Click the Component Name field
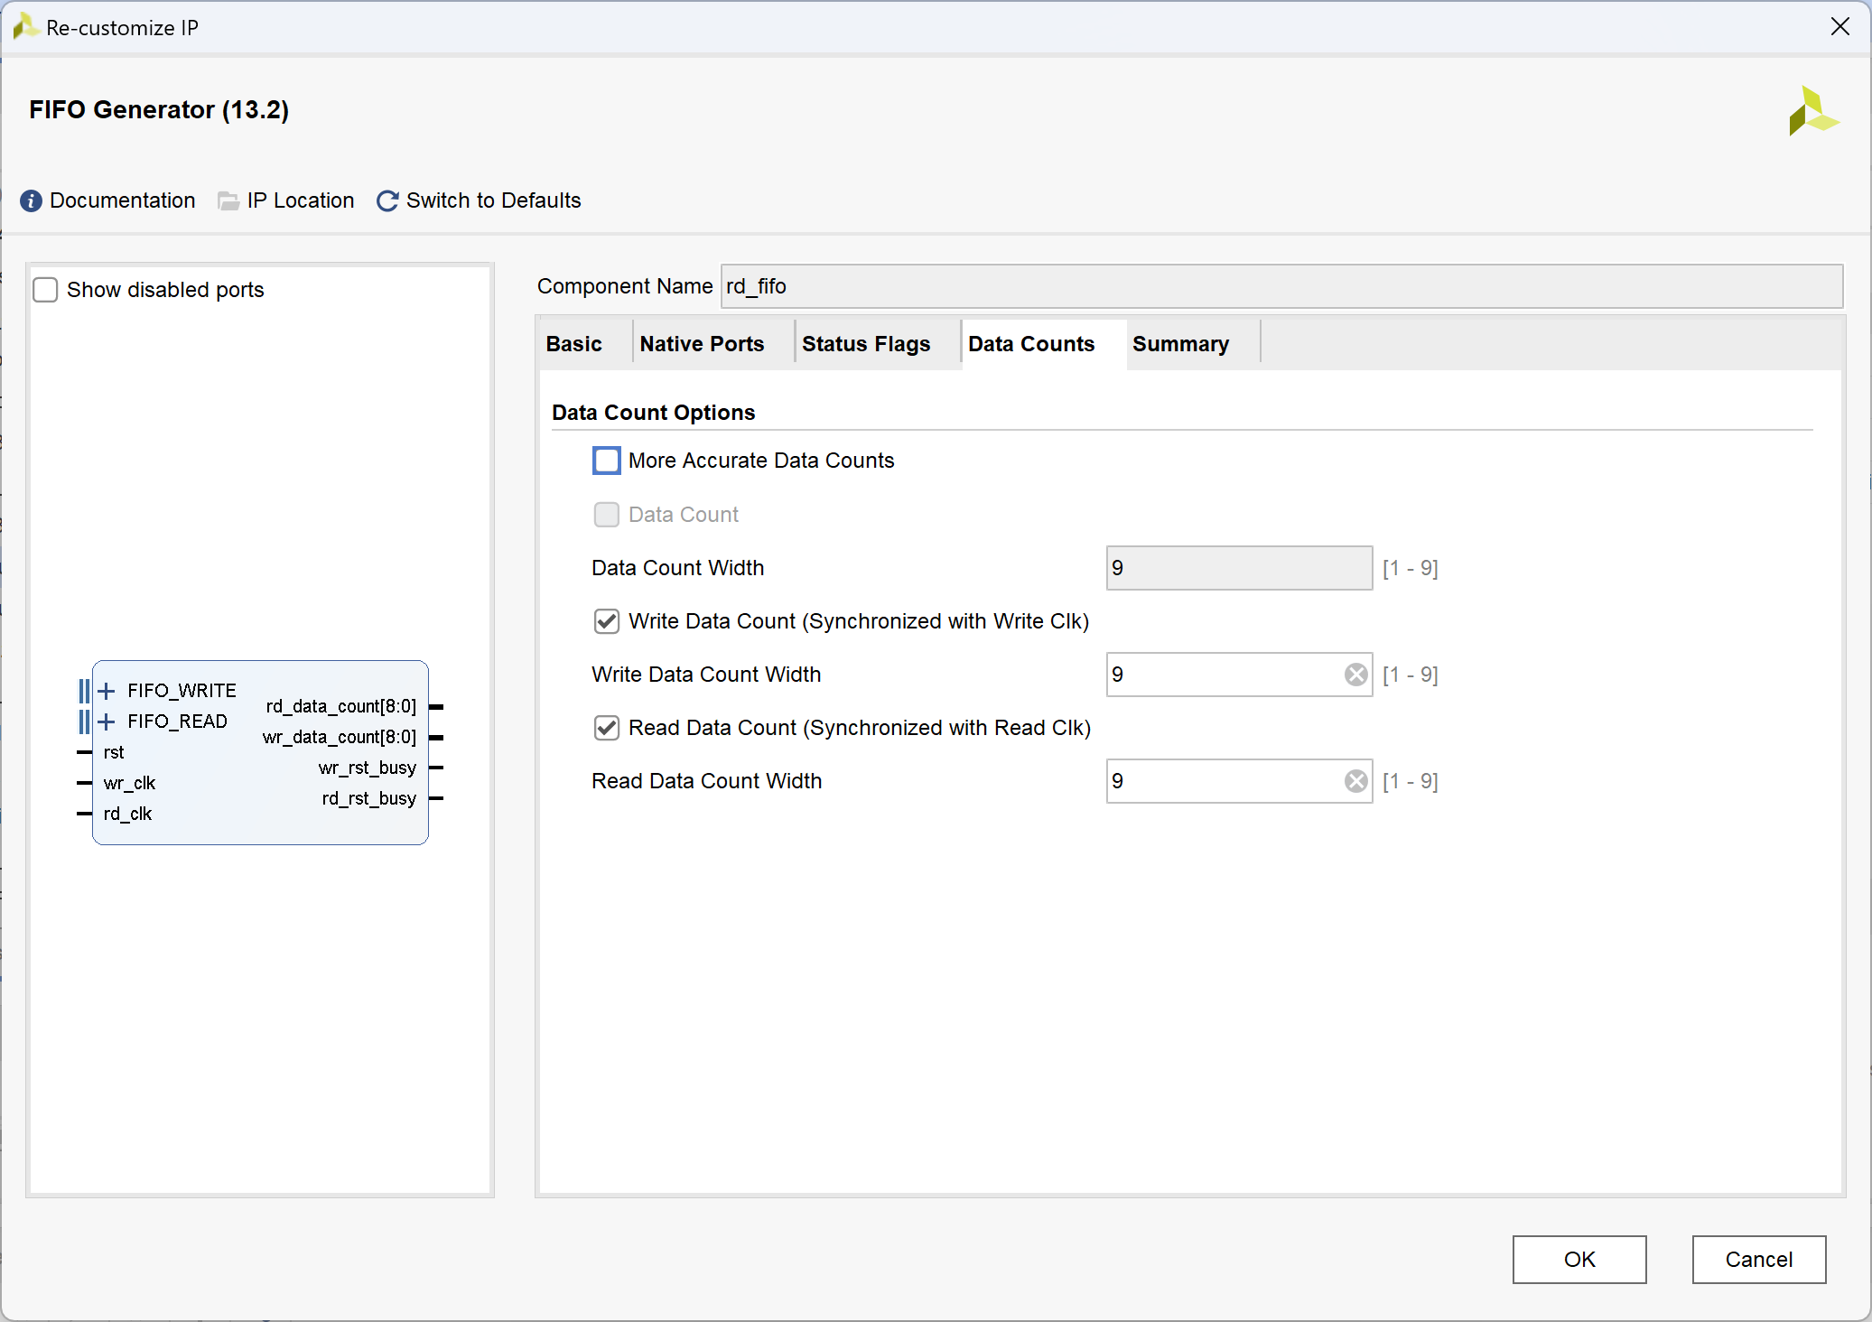 click(x=1281, y=286)
